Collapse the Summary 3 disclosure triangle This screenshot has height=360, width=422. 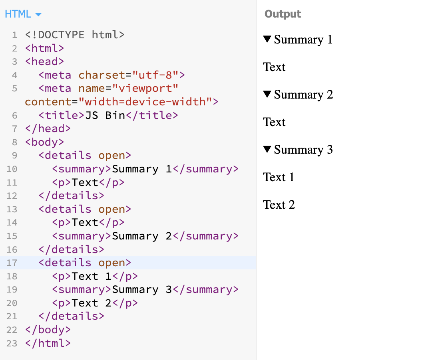[267, 150]
